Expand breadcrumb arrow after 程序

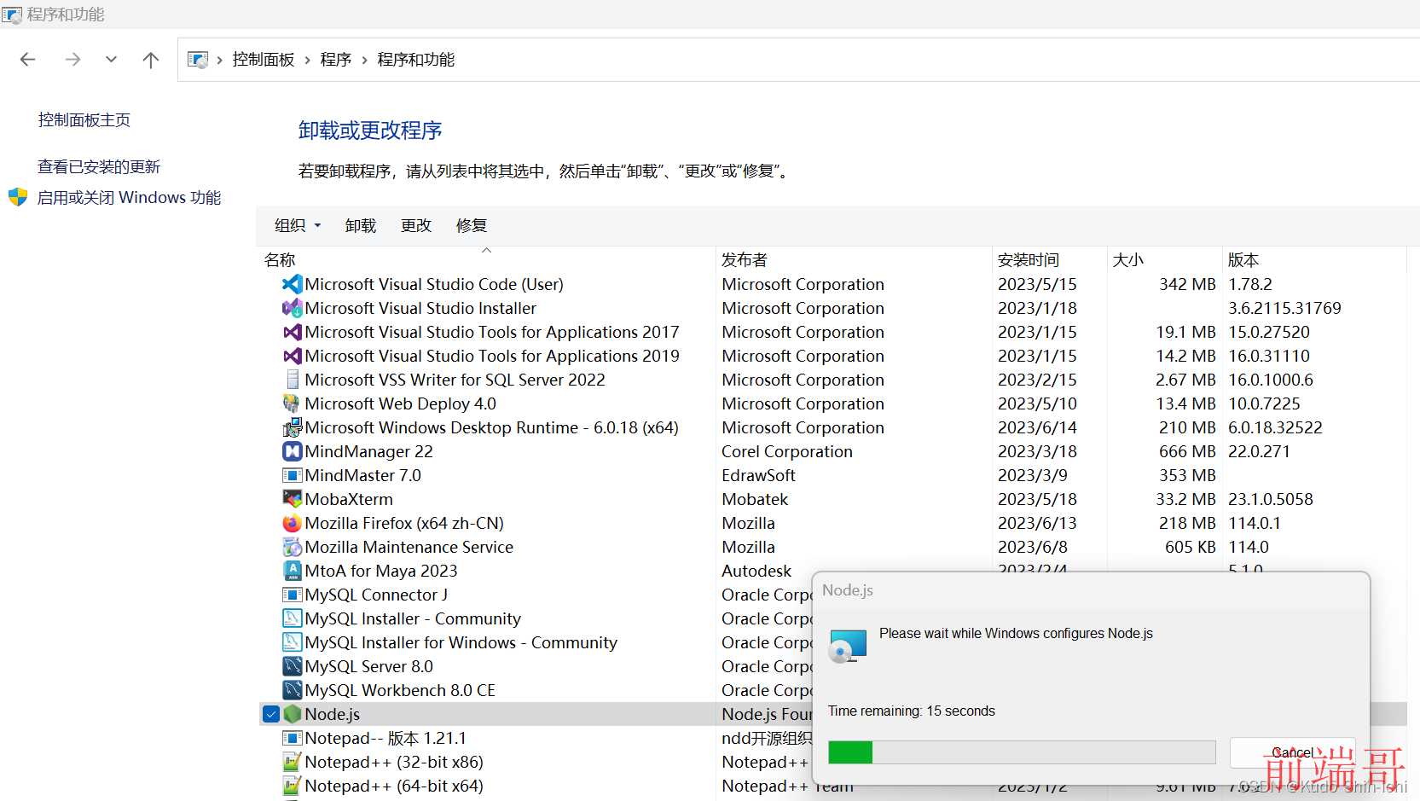[x=365, y=60]
